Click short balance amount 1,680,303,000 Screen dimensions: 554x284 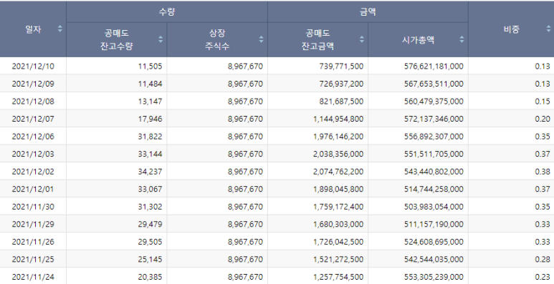click(338, 224)
